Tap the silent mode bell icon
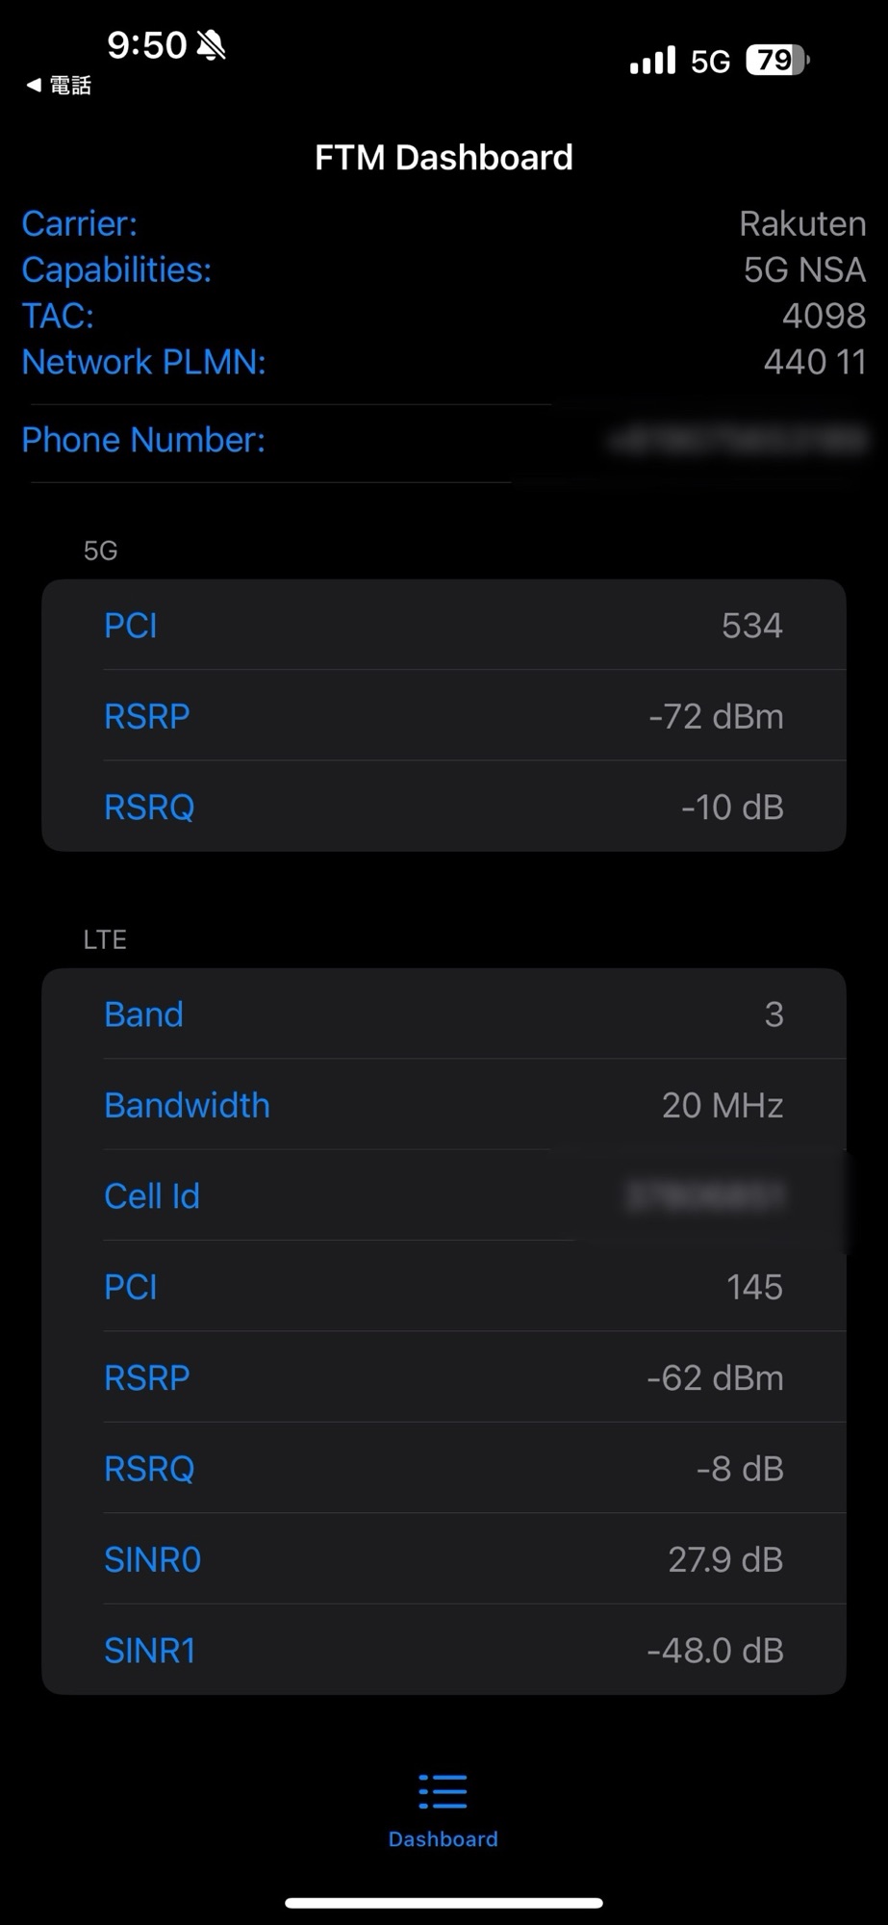This screenshot has width=888, height=1925. tap(211, 45)
